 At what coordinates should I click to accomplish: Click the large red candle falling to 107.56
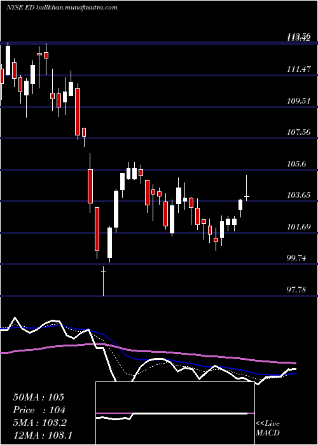78,112
